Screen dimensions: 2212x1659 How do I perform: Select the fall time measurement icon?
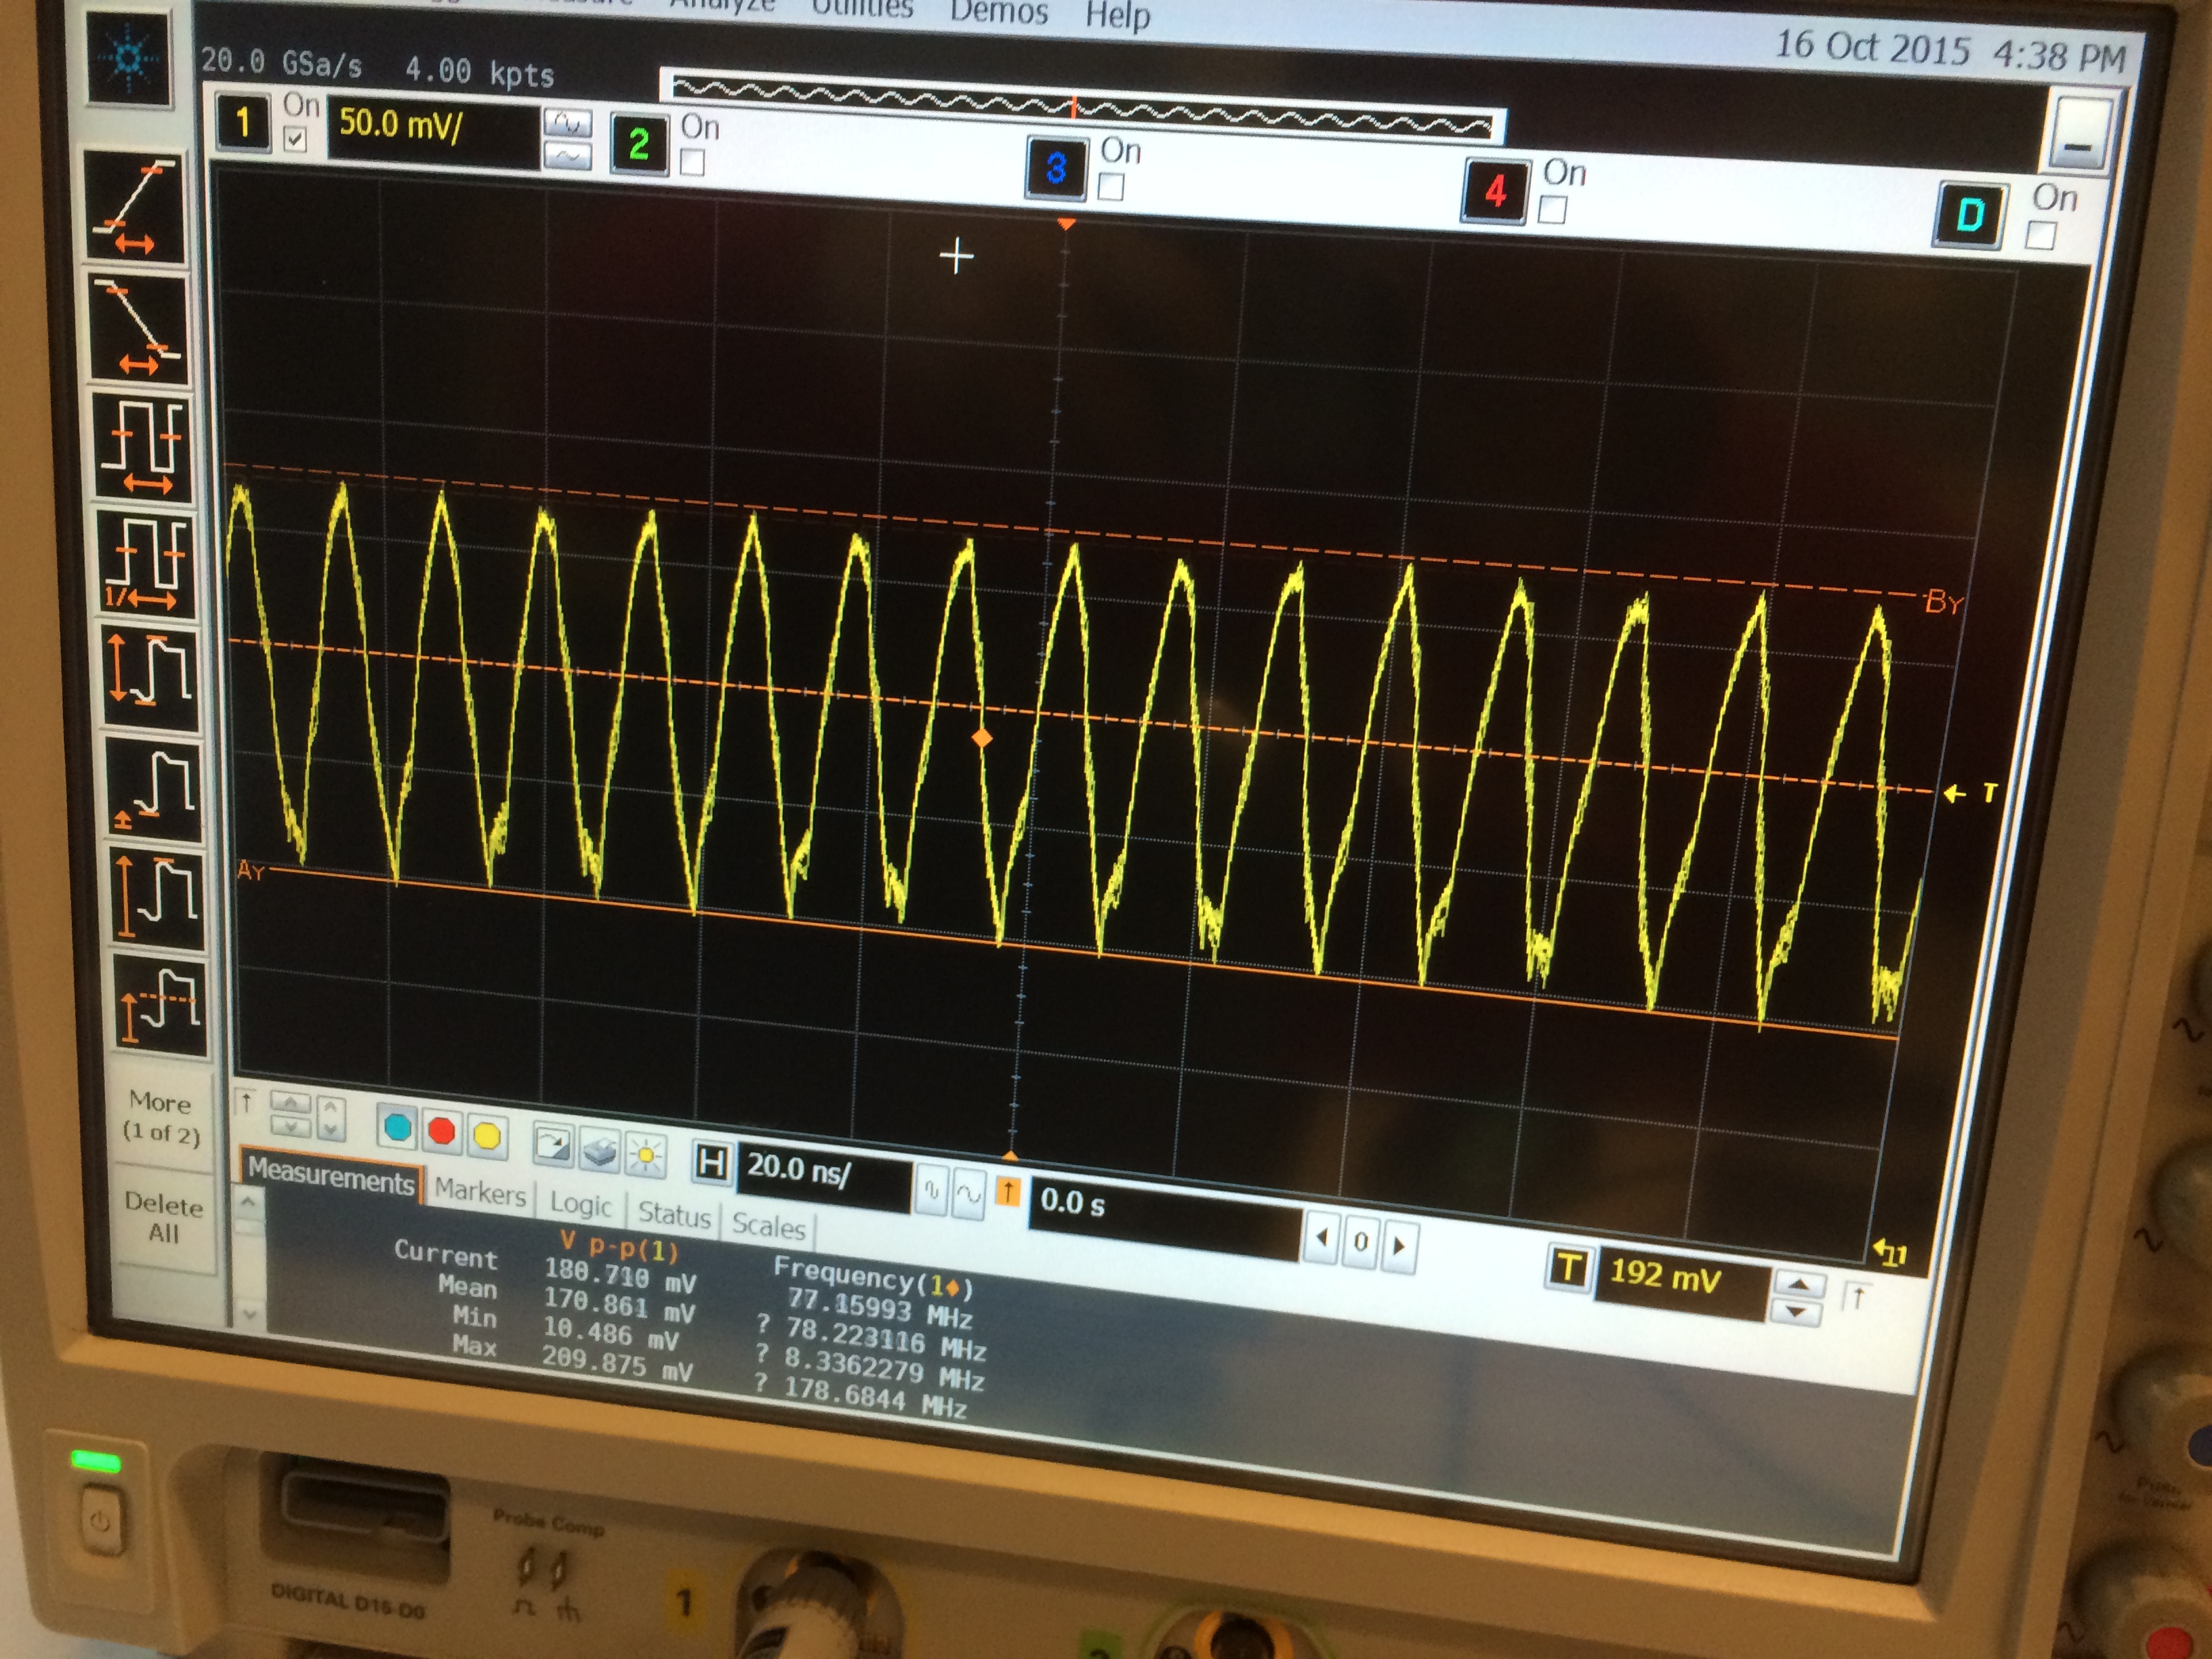tap(138, 329)
